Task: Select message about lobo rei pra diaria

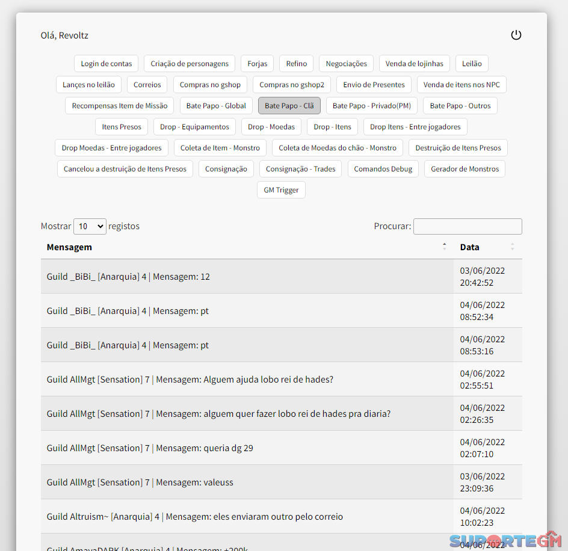Action: tap(282, 414)
